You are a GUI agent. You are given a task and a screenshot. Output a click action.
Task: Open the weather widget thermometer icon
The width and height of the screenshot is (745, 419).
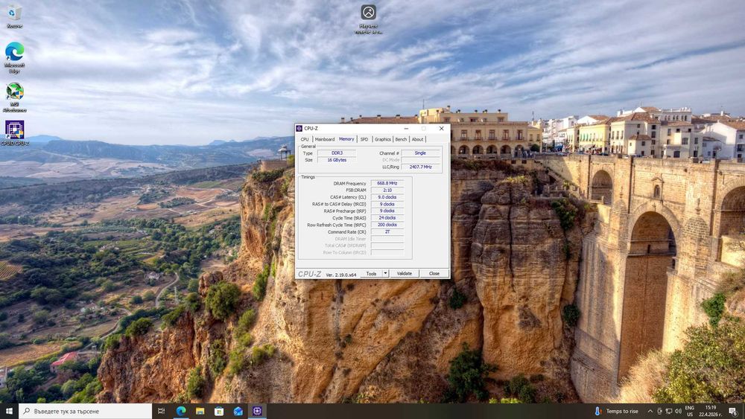597,411
